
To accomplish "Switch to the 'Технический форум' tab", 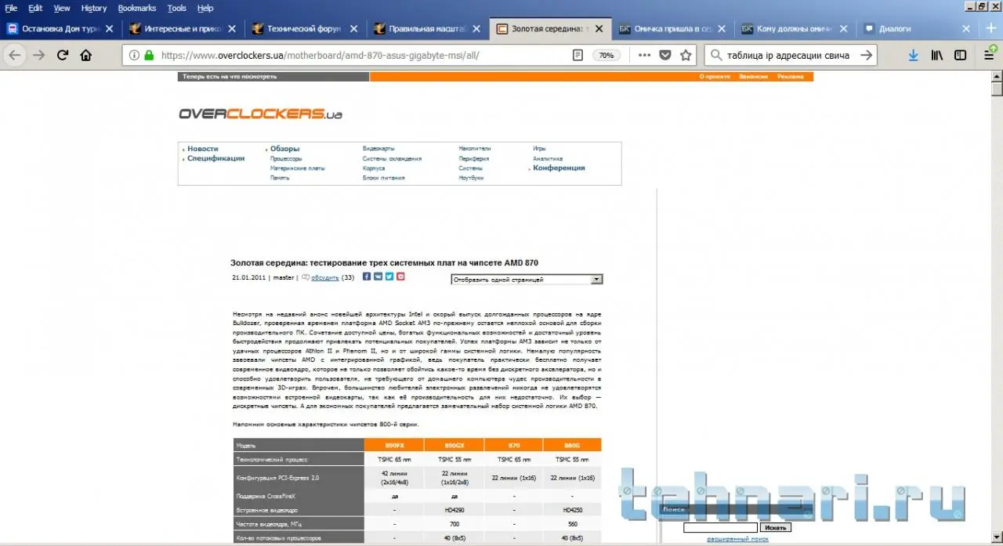I will [306, 28].
